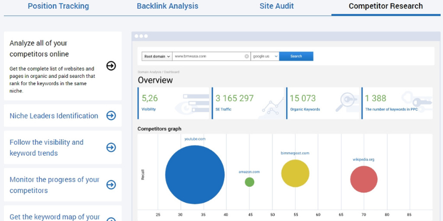Screen dimensions: 443x221
Task: Click the 1 388 keywords in PPC value
Action: [x=375, y=98]
